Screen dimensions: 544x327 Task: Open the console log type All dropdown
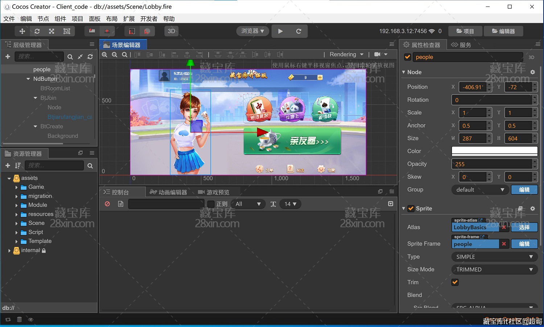[248, 204]
